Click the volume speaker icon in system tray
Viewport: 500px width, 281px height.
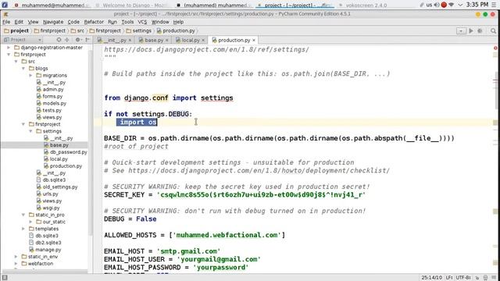(x=436, y=5)
